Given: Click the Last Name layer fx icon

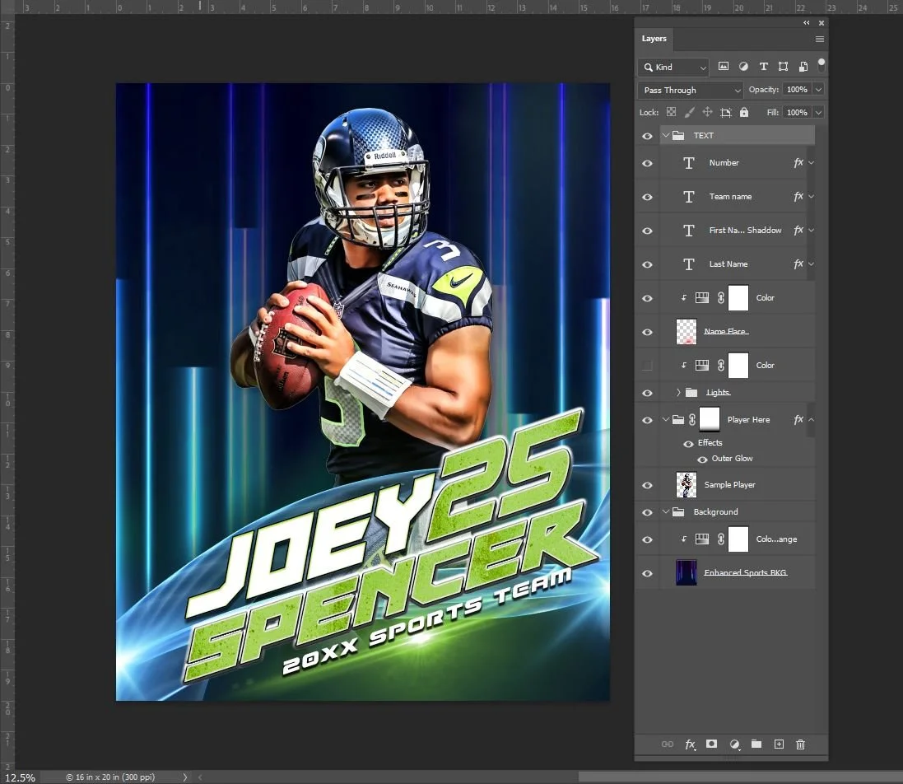Looking at the screenshot, I should 798,264.
